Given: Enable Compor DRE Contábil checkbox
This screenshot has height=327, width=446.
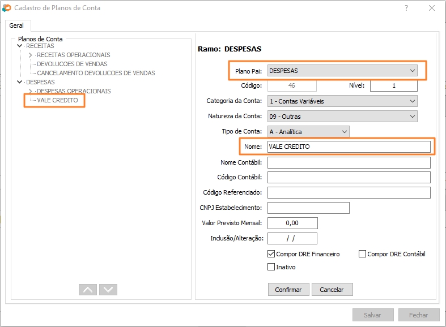Looking at the screenshot, I should 363,254.
